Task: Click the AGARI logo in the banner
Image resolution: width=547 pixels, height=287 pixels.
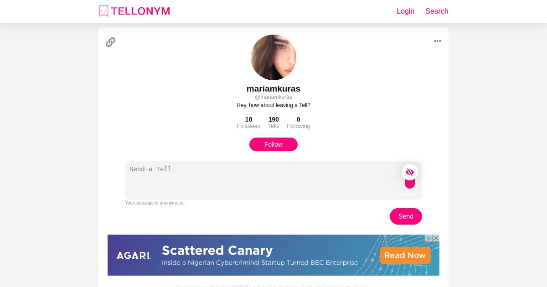Action: tap(134, 256)
